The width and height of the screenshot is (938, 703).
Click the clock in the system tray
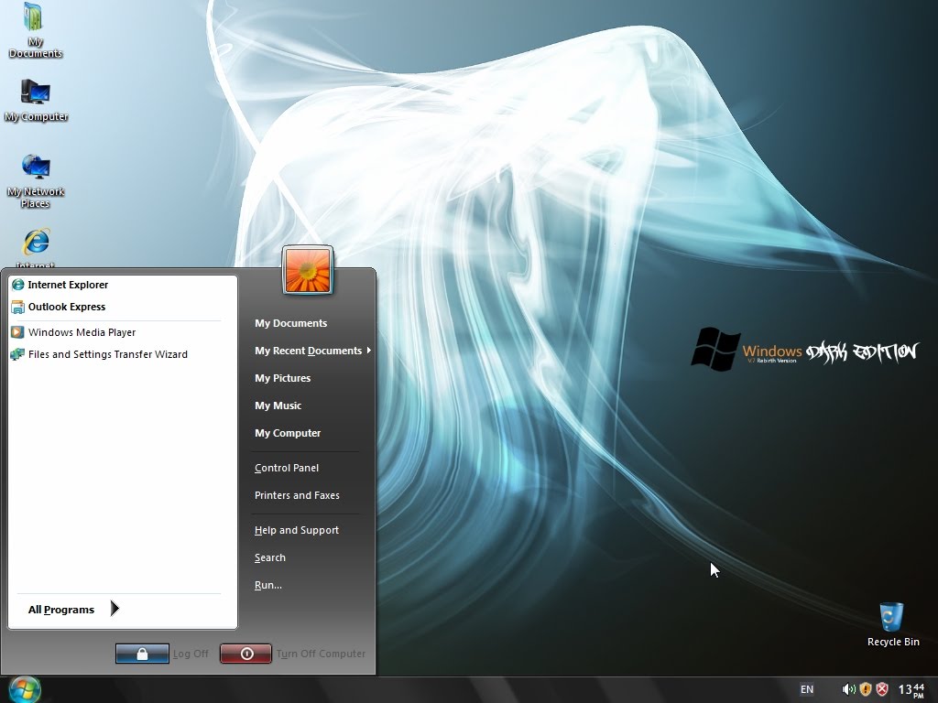[x=910, y=689]
